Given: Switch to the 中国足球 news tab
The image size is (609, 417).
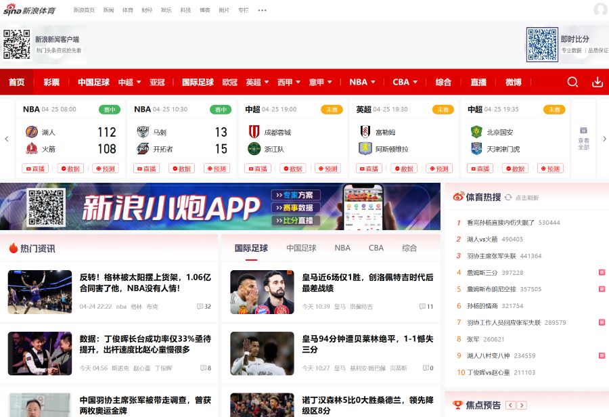Looking at the screenshot, I should (301, 248).
